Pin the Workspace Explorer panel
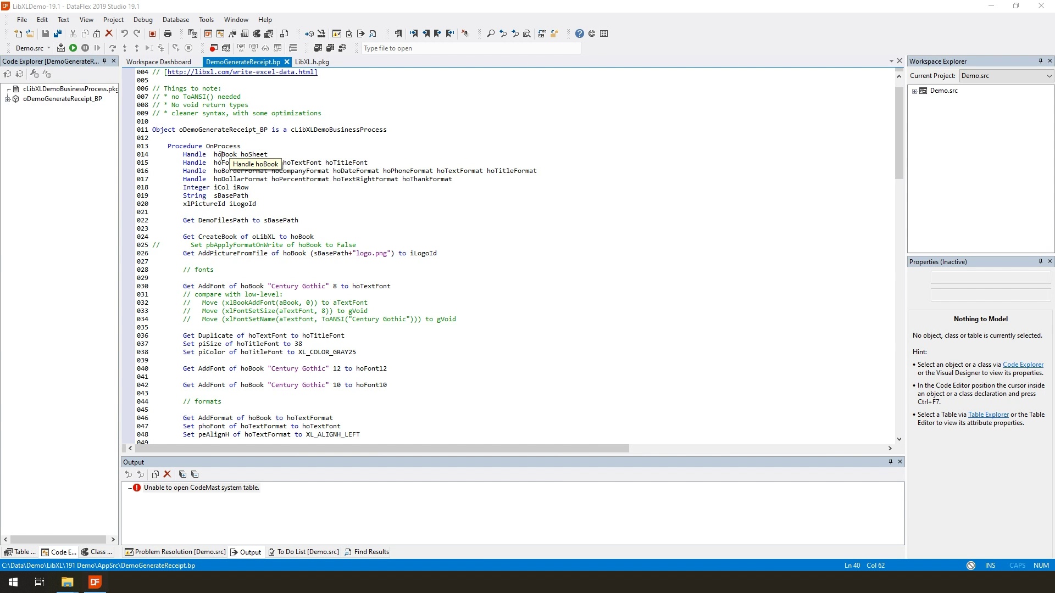The height and width of the screenshot is (593, 1055). [1040, 61]
